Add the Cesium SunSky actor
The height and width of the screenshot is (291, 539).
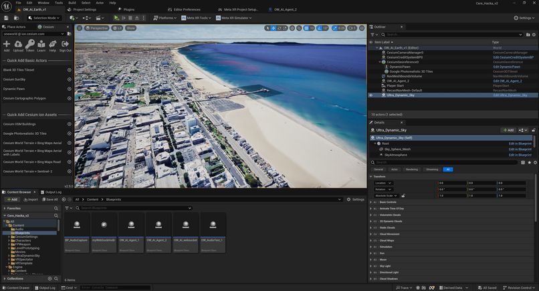[x=70, y=79]
